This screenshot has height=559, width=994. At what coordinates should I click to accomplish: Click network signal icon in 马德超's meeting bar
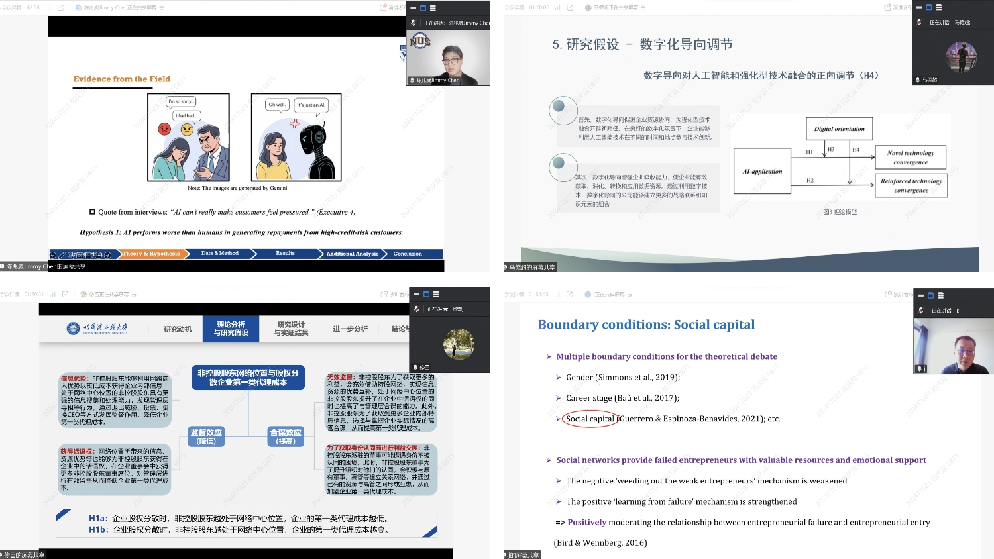557,7
